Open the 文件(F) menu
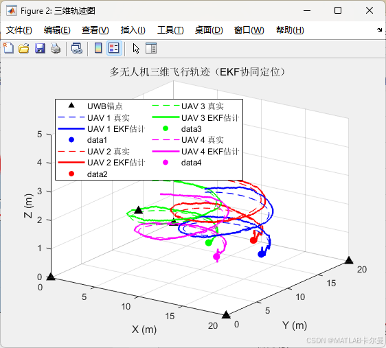The image size is (386, 348). tap(19, 30)
